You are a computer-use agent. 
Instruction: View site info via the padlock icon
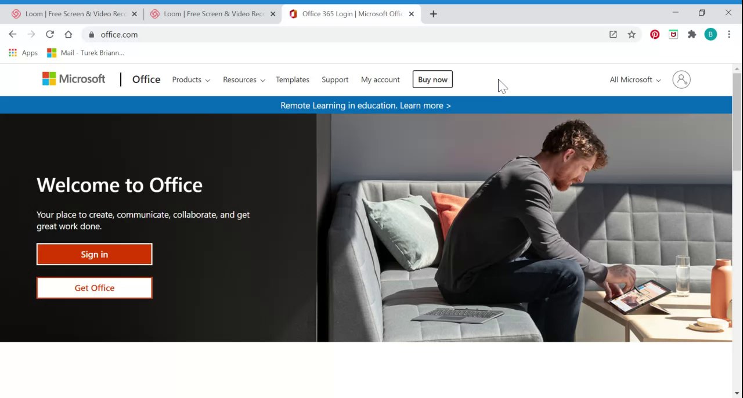[x=91, y=35]
